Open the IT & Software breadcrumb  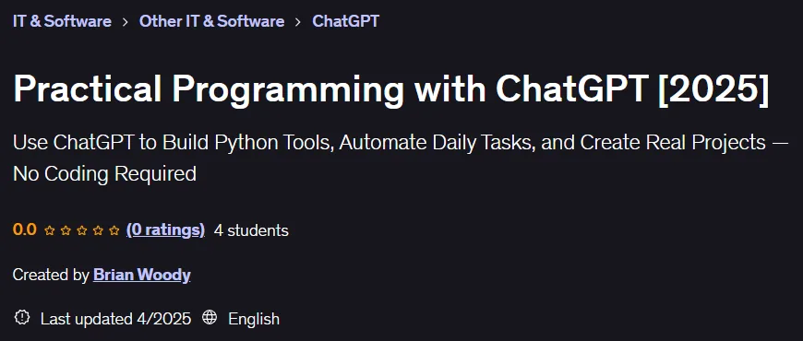(62, 21)
